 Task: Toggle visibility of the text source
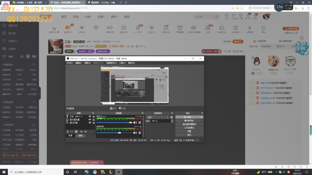click(90, 117)
